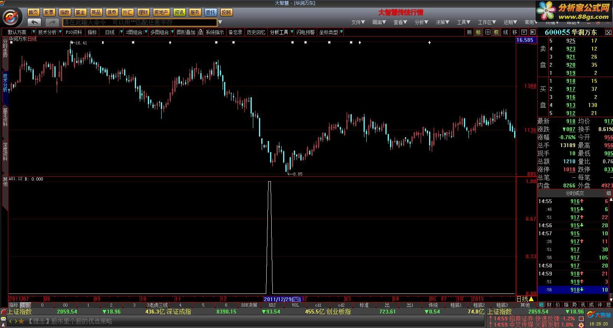Click the 指数 index button
Screen dimensions: 613x328
pos(65,12)
